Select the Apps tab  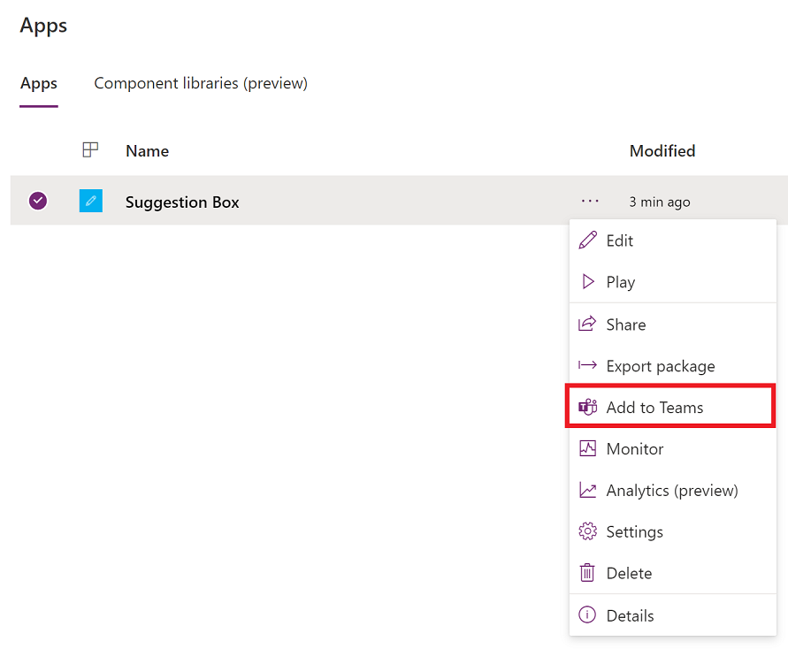coord(39,84)
